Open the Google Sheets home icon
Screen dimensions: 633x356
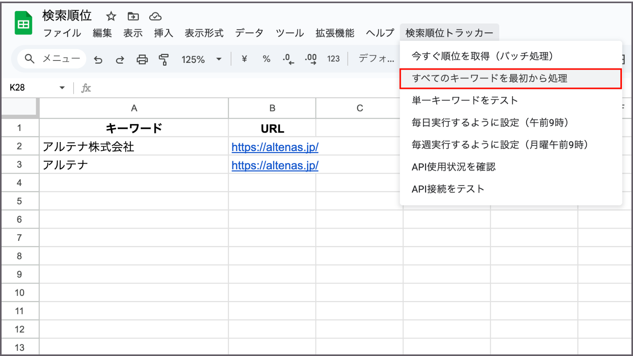pyautogui.click(x=23, y=24)
